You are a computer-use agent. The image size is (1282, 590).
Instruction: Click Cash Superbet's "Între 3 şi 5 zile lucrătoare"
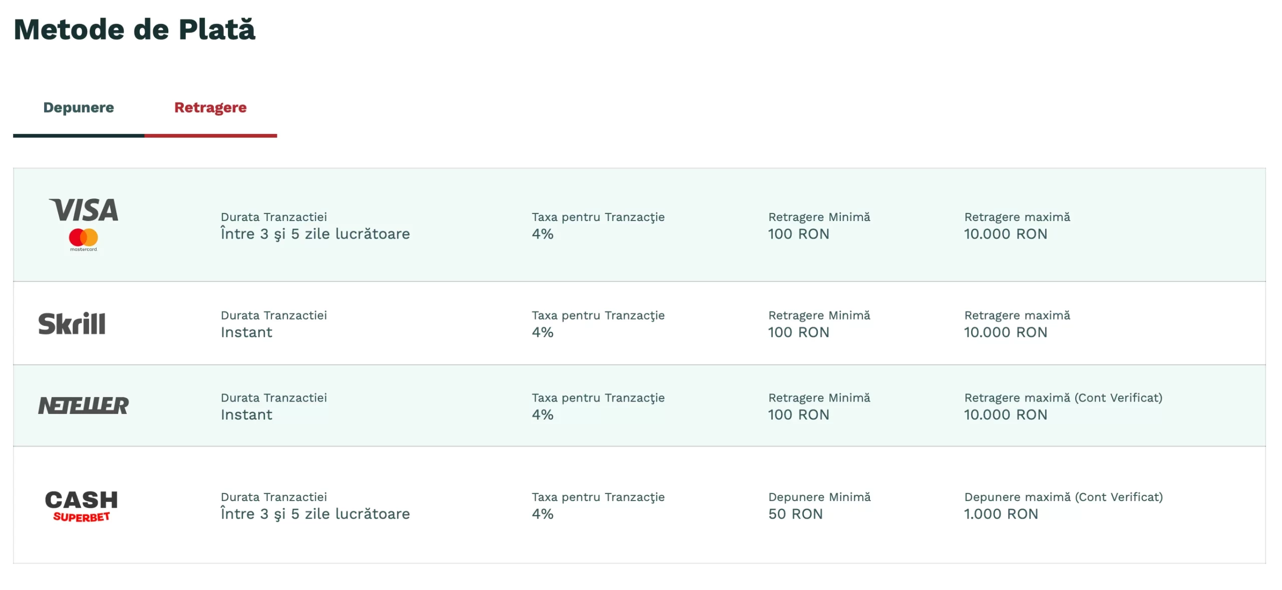tap(315, 514)
